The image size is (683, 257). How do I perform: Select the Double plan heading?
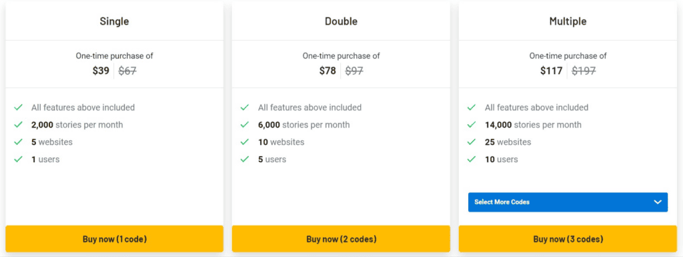point(341,21)
